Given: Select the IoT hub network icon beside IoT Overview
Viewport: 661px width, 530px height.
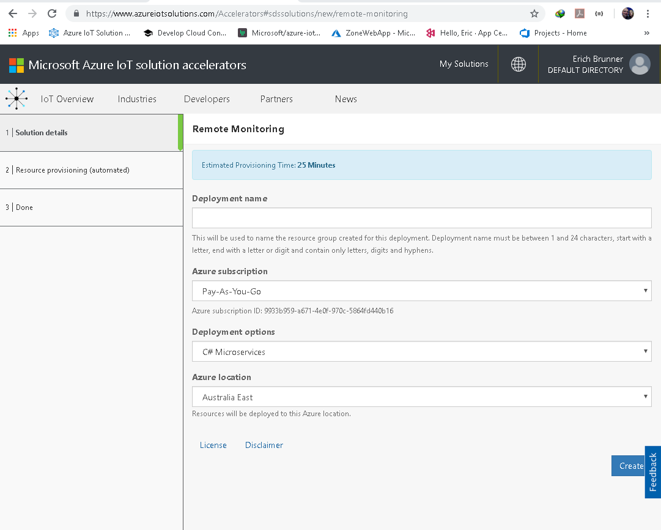Looking at the screenshot, I should (x=17, y=99).
